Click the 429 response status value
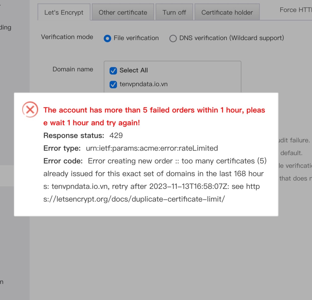Image resolution: width=312 pixels, height=300 pixels. [x=116, y=136]
